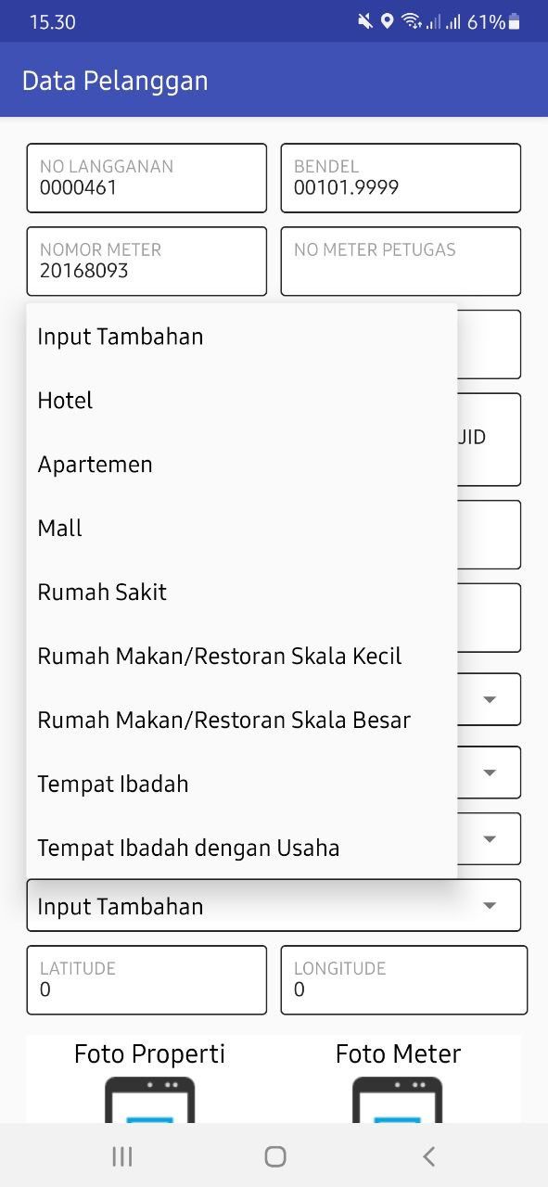This screenshot has width=548, height=1187.
Task: Open the first partially hidden dropdown arrow
Action: pos(490,699)
